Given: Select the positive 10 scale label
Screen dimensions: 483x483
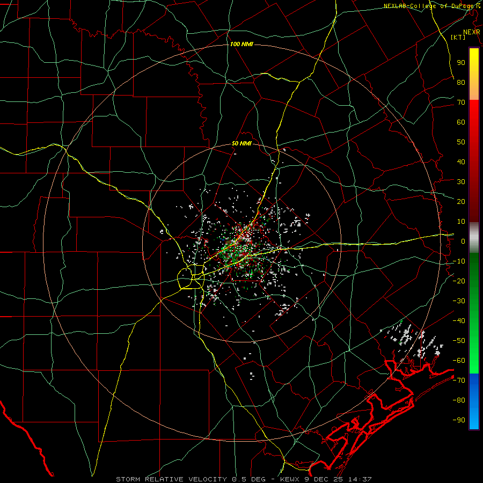Looking at the screenshot, I should (461, 222).
